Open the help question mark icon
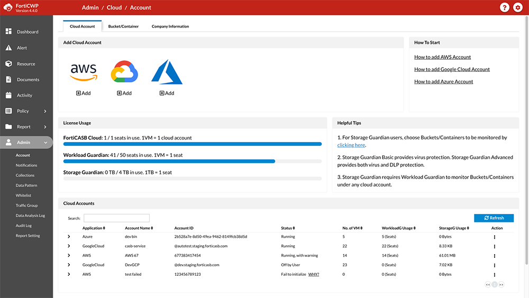 coord(504,7)
